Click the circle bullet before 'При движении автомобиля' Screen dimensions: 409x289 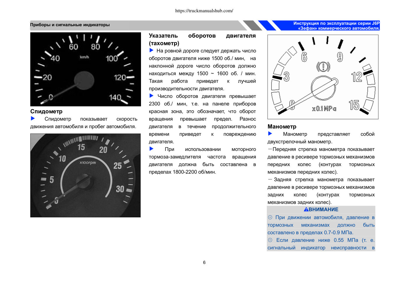coord(270,217)
